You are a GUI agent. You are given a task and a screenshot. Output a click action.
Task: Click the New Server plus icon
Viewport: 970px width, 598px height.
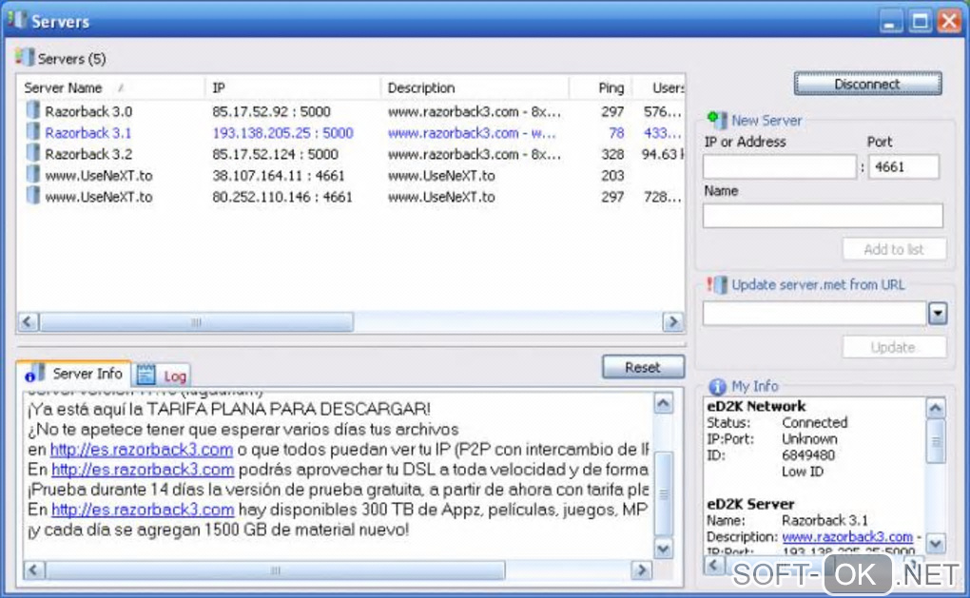717,120
